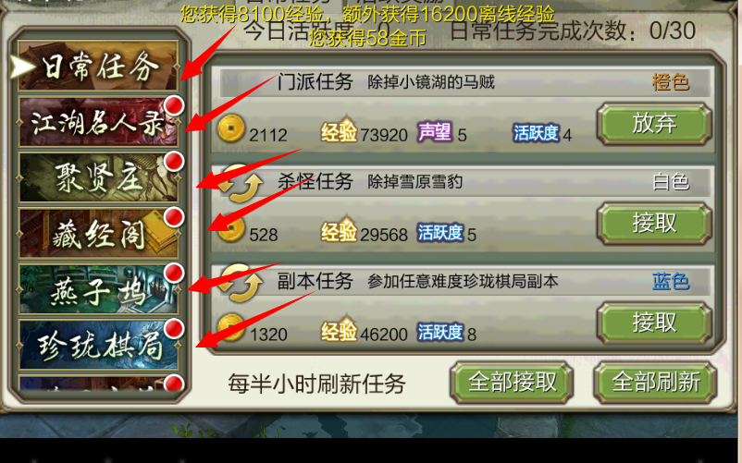742x463 pixels.
Task: Open 珍珑棋局 sidebar entry
Action: pos(98,345)
